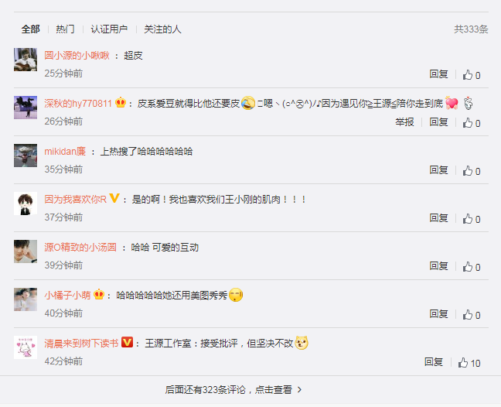Report the comment via 举报
501x407 pixels.
click(404, 121)
